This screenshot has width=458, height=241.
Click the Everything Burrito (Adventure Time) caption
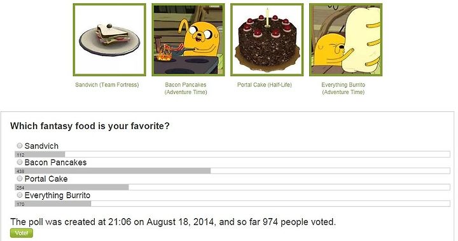click(343, 88)
